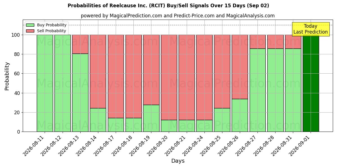This screenshot has width=337, height=168.
Task: Click the red sell segment for 2026-08-31
Action: (293, 42)
